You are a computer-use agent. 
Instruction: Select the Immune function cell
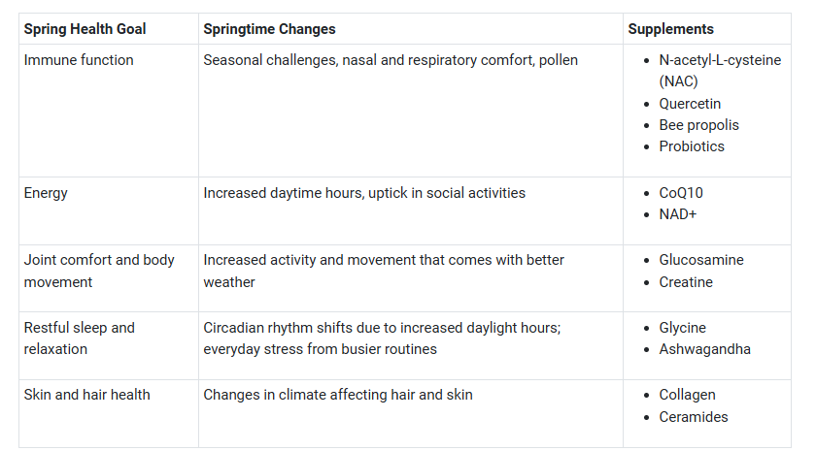point(79,60)
